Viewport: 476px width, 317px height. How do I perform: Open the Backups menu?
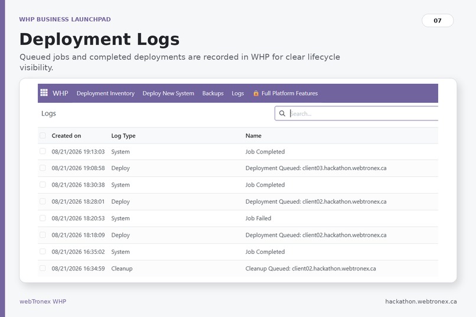[x=213, y=93]
